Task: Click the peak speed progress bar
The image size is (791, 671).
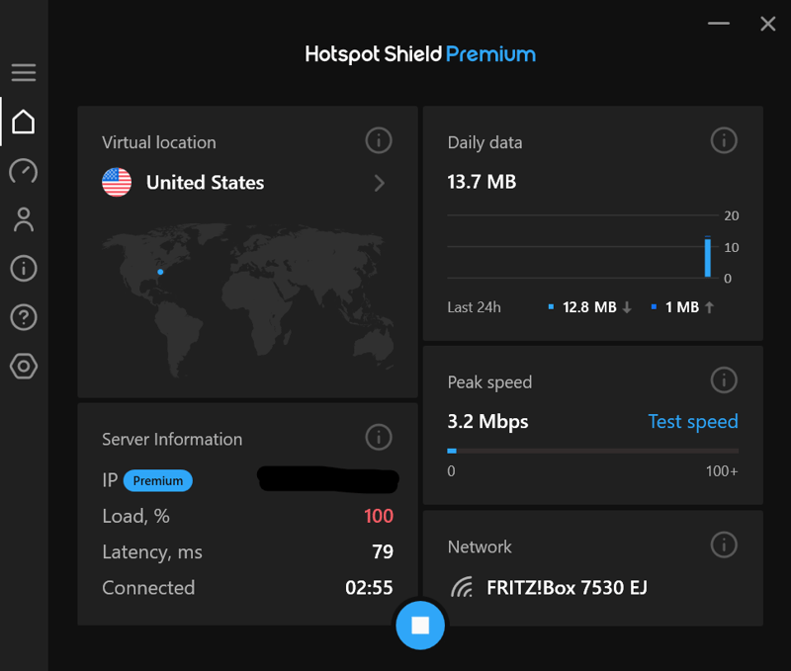Action: [592, 451]
